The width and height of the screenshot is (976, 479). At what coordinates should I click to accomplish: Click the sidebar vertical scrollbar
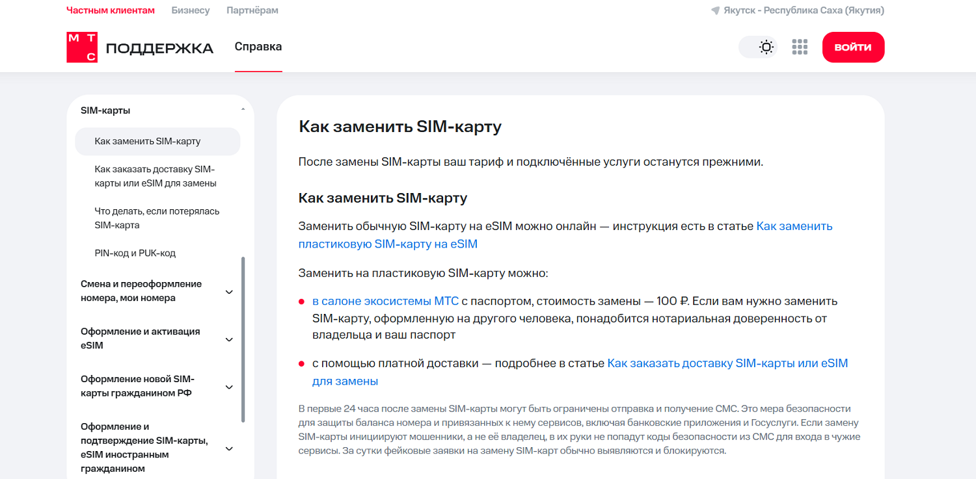243,338
